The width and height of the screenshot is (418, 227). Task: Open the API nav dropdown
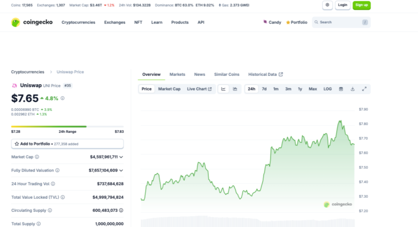(x=201, y=22)
